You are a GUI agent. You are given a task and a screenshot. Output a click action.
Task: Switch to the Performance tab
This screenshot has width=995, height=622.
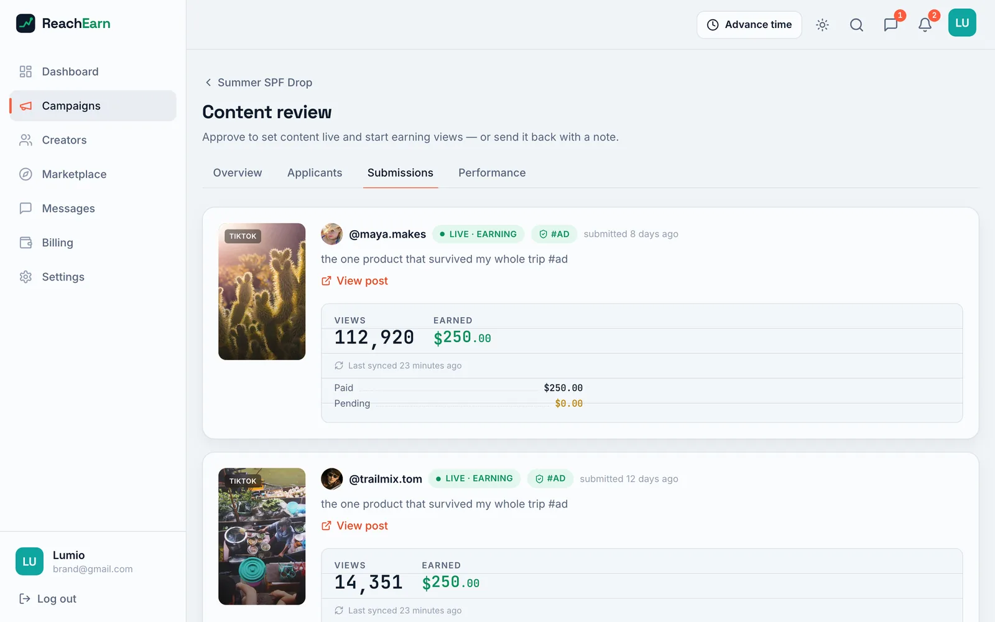point(492,173)
